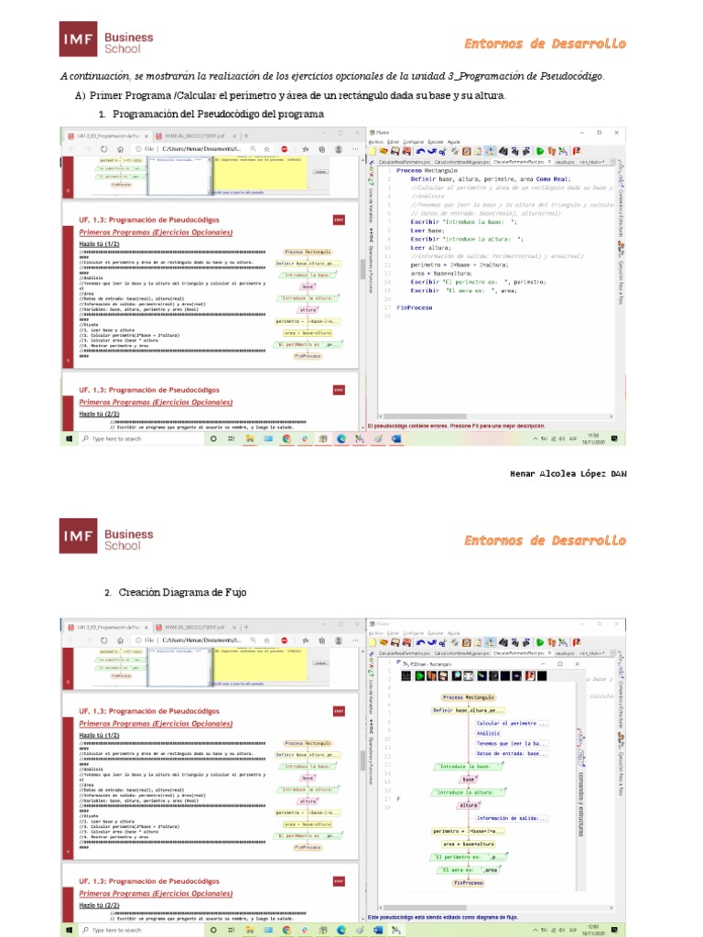The height and width of the screenshot is (937, 703).
Task: Select <sin_titulo> tab in pseudocode screenshot
Action: (592, 162)
